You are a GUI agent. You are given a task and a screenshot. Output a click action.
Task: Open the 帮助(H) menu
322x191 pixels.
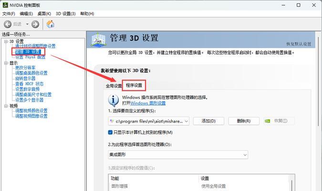point(87,13)
